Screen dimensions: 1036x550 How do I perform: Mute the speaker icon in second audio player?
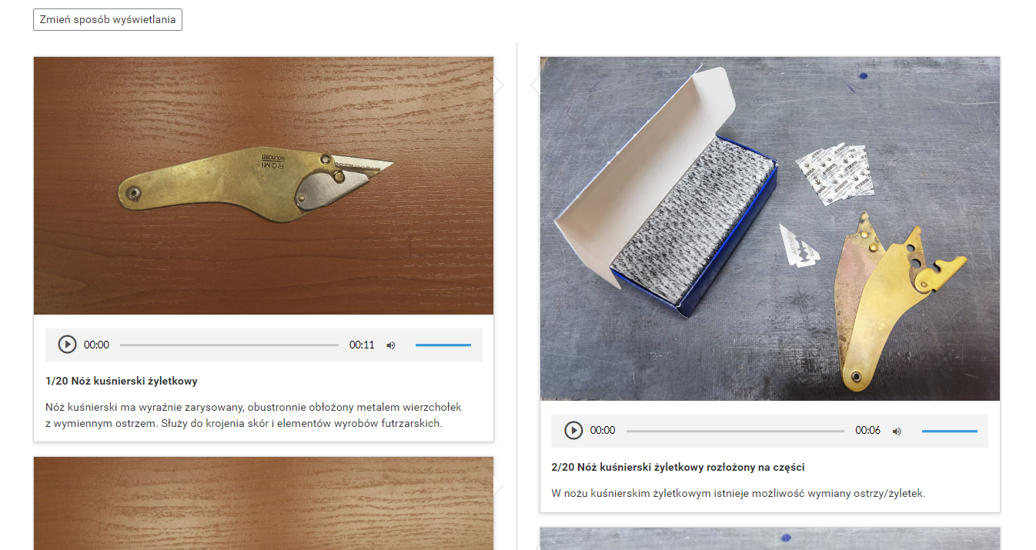tap(897, 432)
